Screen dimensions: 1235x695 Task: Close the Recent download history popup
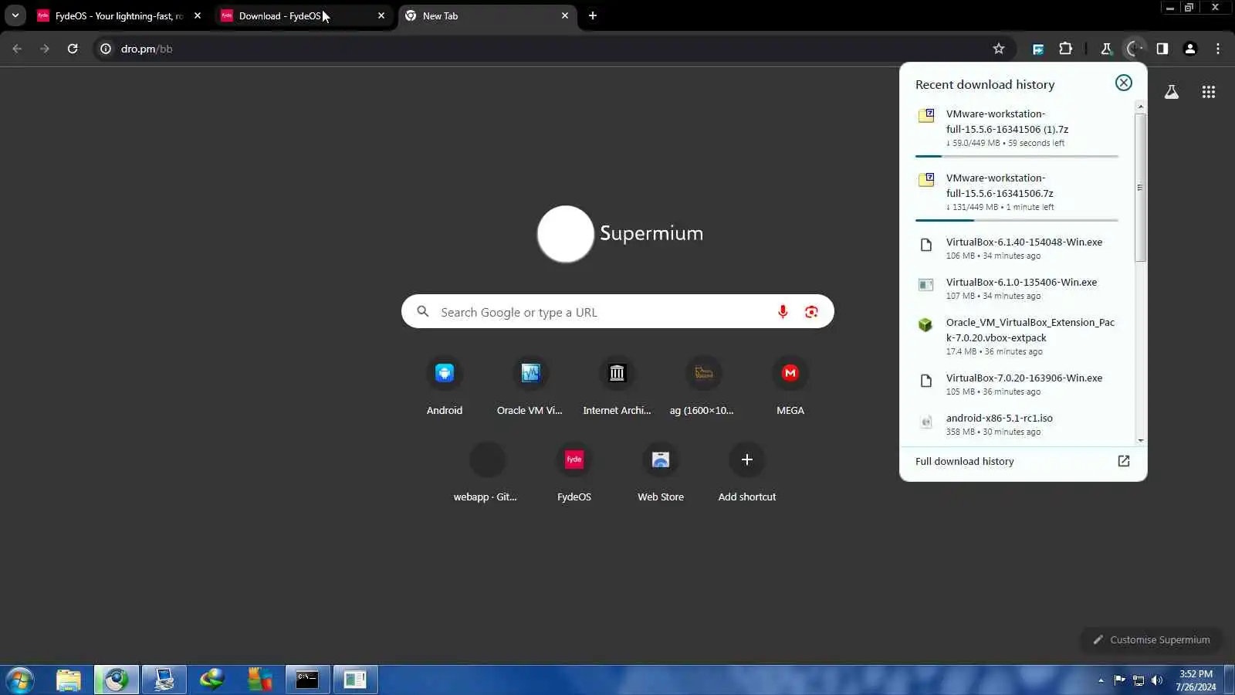coord(1124,83)
